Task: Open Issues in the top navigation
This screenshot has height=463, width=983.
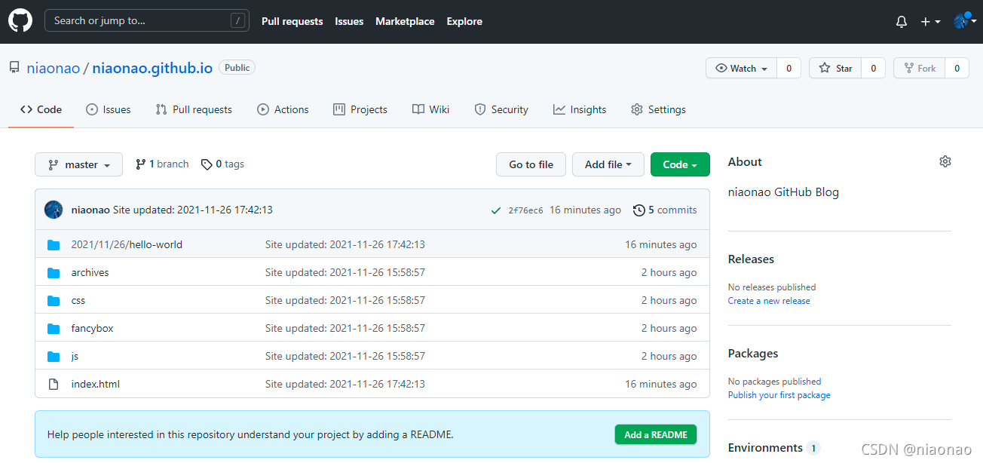Action: (x=349, y=21)
